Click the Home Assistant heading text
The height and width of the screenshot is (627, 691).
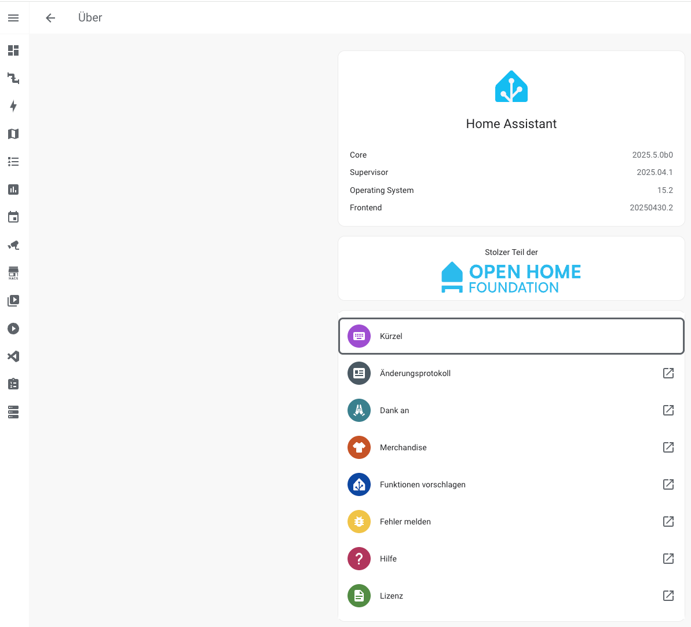(x=511, y=124)
